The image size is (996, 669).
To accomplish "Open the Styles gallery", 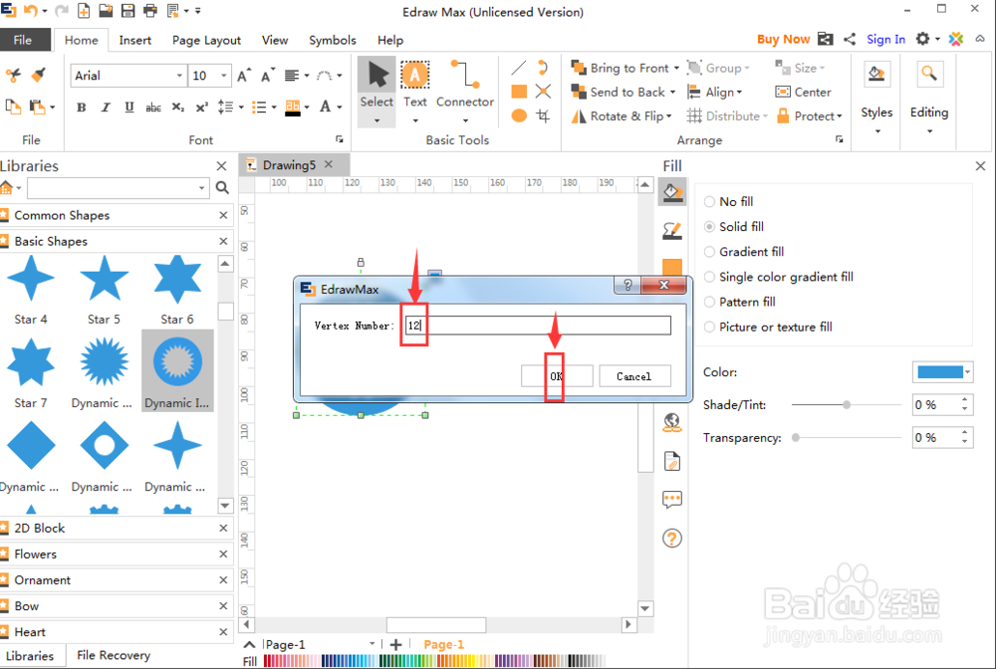I will click(x=876, y=99).
